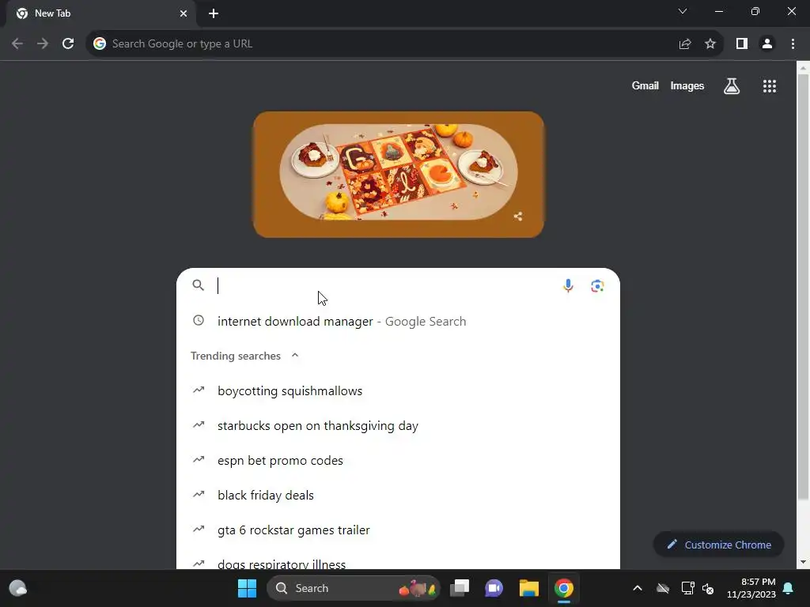Screen dimensions: 810x607
Task: Open the network tray icon
Action: tap(687, 588)
